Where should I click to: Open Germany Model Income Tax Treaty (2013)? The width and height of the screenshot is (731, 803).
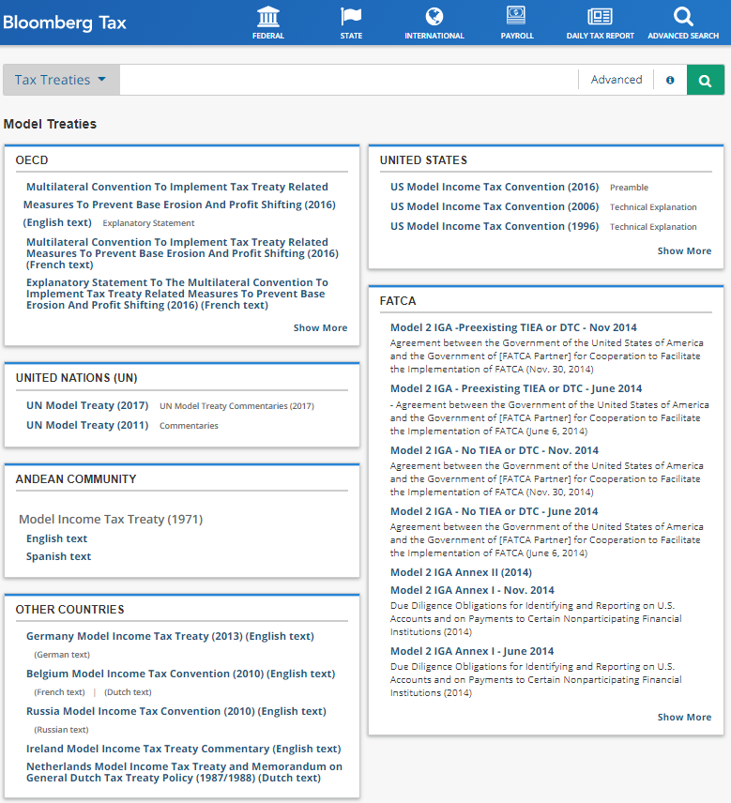click(170, 636)
